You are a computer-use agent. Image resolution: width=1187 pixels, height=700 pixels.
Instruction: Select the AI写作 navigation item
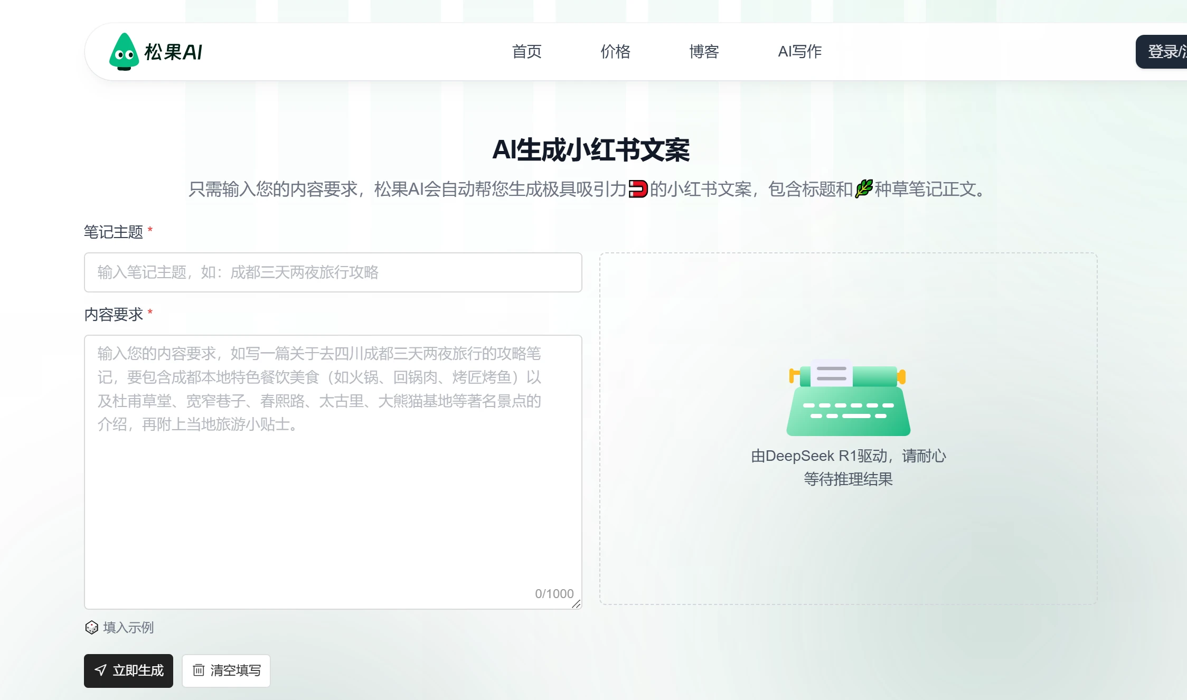(799, 52)
